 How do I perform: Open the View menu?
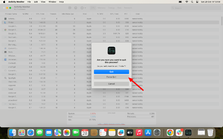pyautogui.click(x=43, y=2)
